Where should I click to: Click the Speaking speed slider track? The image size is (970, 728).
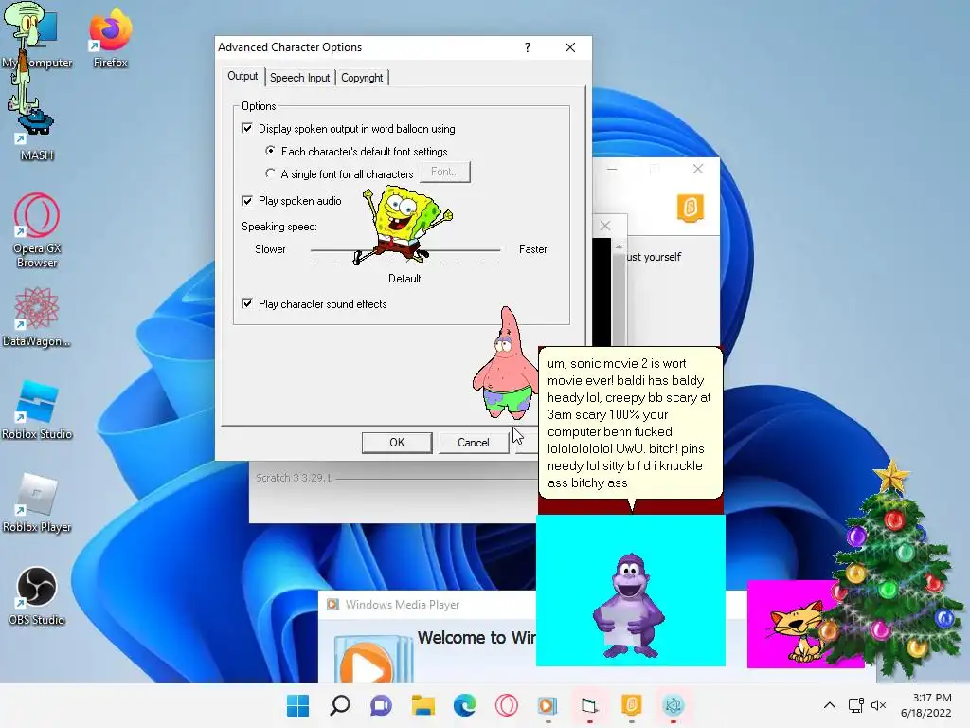click(405, 250)
